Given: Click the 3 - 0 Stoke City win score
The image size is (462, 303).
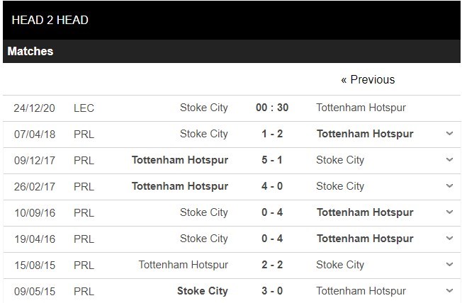Looking at the screenshot, I should (x=271, y=291).
